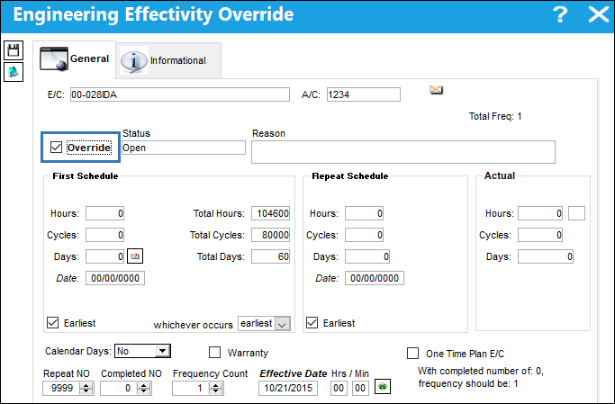
Task: Click the Repeat NO spinner arrows
Action: point(86,388)
